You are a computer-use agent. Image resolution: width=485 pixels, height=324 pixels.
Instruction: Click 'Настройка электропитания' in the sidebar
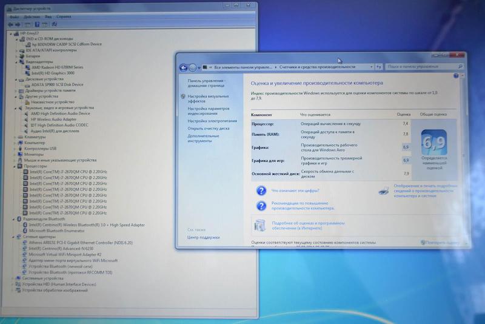pyautogui.click(x=212, y=121)
